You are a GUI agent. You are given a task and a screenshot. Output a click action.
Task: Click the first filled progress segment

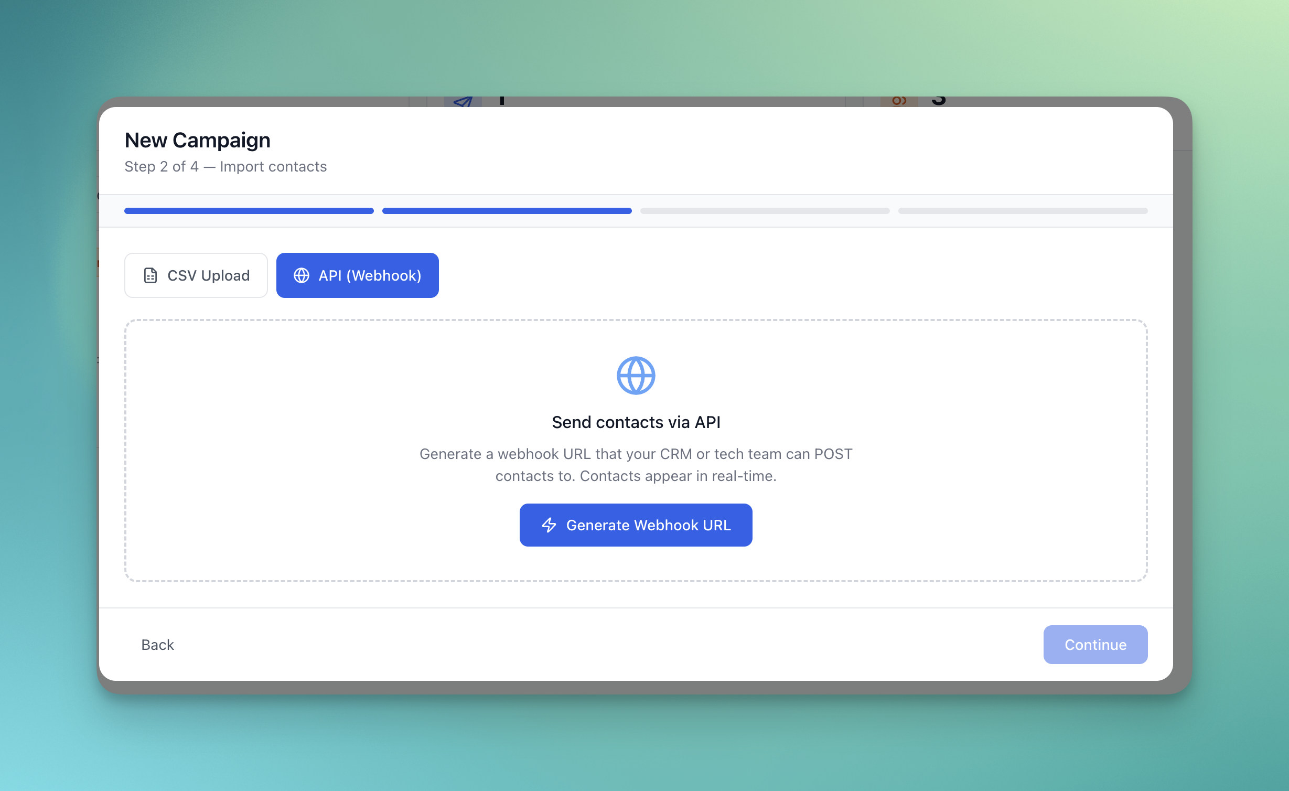[249, 210]
